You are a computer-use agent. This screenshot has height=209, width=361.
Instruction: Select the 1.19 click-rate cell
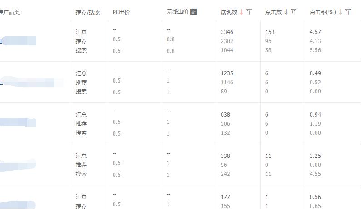(x=315, y=124)
